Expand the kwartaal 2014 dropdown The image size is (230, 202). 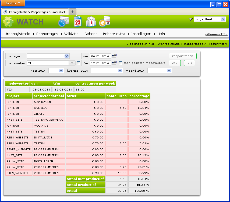pos(120,71)
